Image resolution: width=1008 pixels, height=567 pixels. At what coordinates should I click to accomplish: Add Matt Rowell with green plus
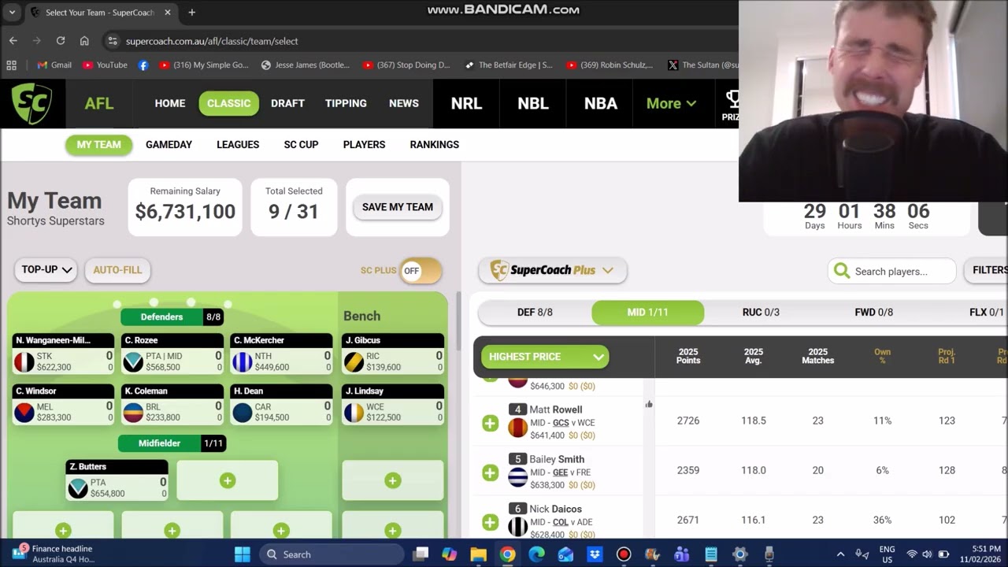tap(490, 423)
